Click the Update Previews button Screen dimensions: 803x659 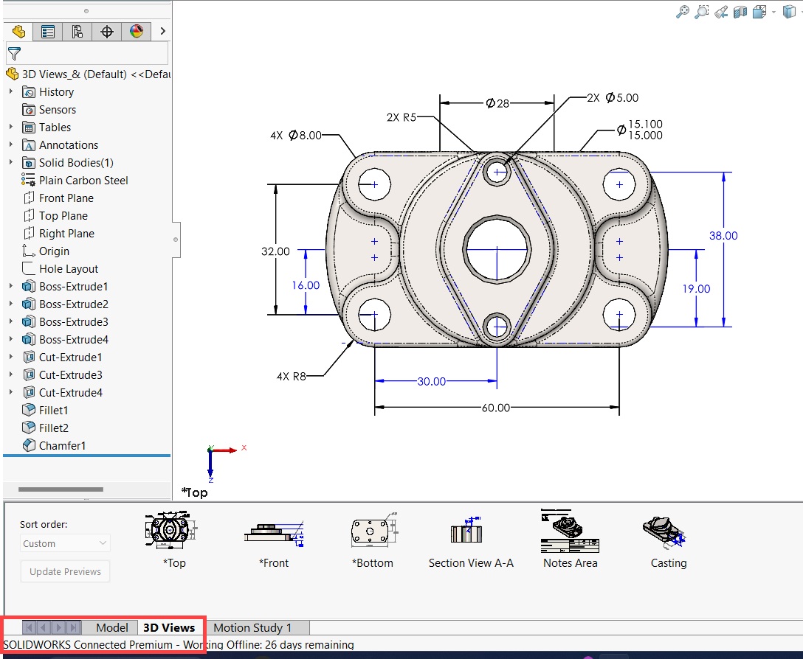[66, 572]
